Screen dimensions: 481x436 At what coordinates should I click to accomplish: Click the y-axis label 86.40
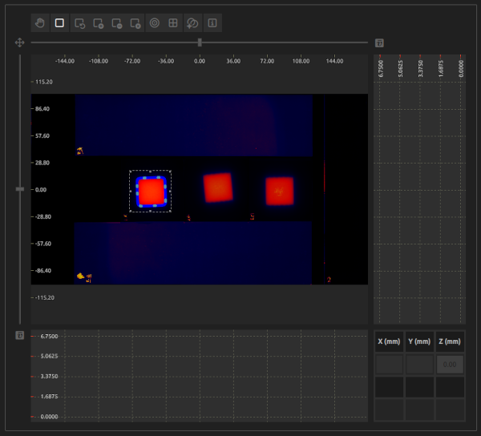pos(42,109)
